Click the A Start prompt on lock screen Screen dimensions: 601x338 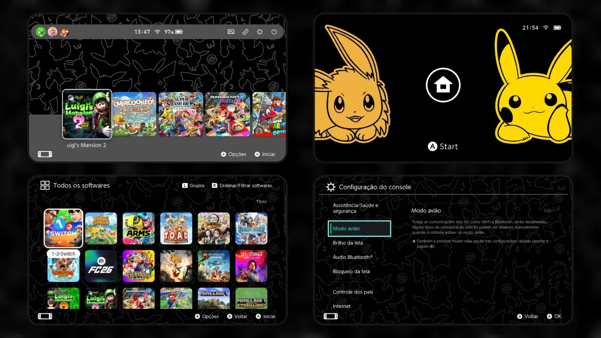pyautogui.click(x=443, y=146)
